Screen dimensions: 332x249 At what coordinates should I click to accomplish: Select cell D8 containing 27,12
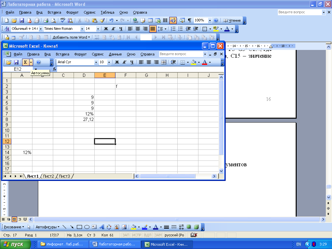[x=84, y=119]
